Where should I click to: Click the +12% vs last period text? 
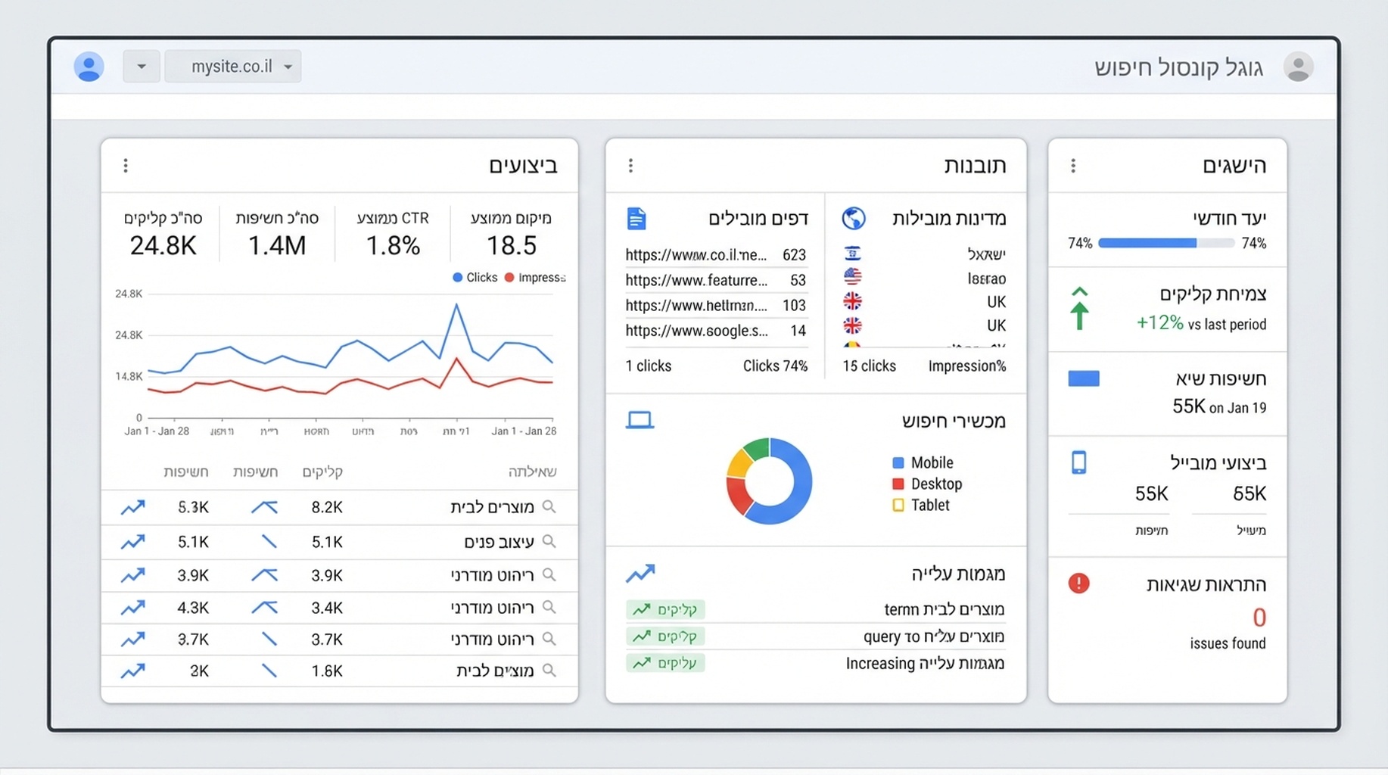tap(1201, 323)
